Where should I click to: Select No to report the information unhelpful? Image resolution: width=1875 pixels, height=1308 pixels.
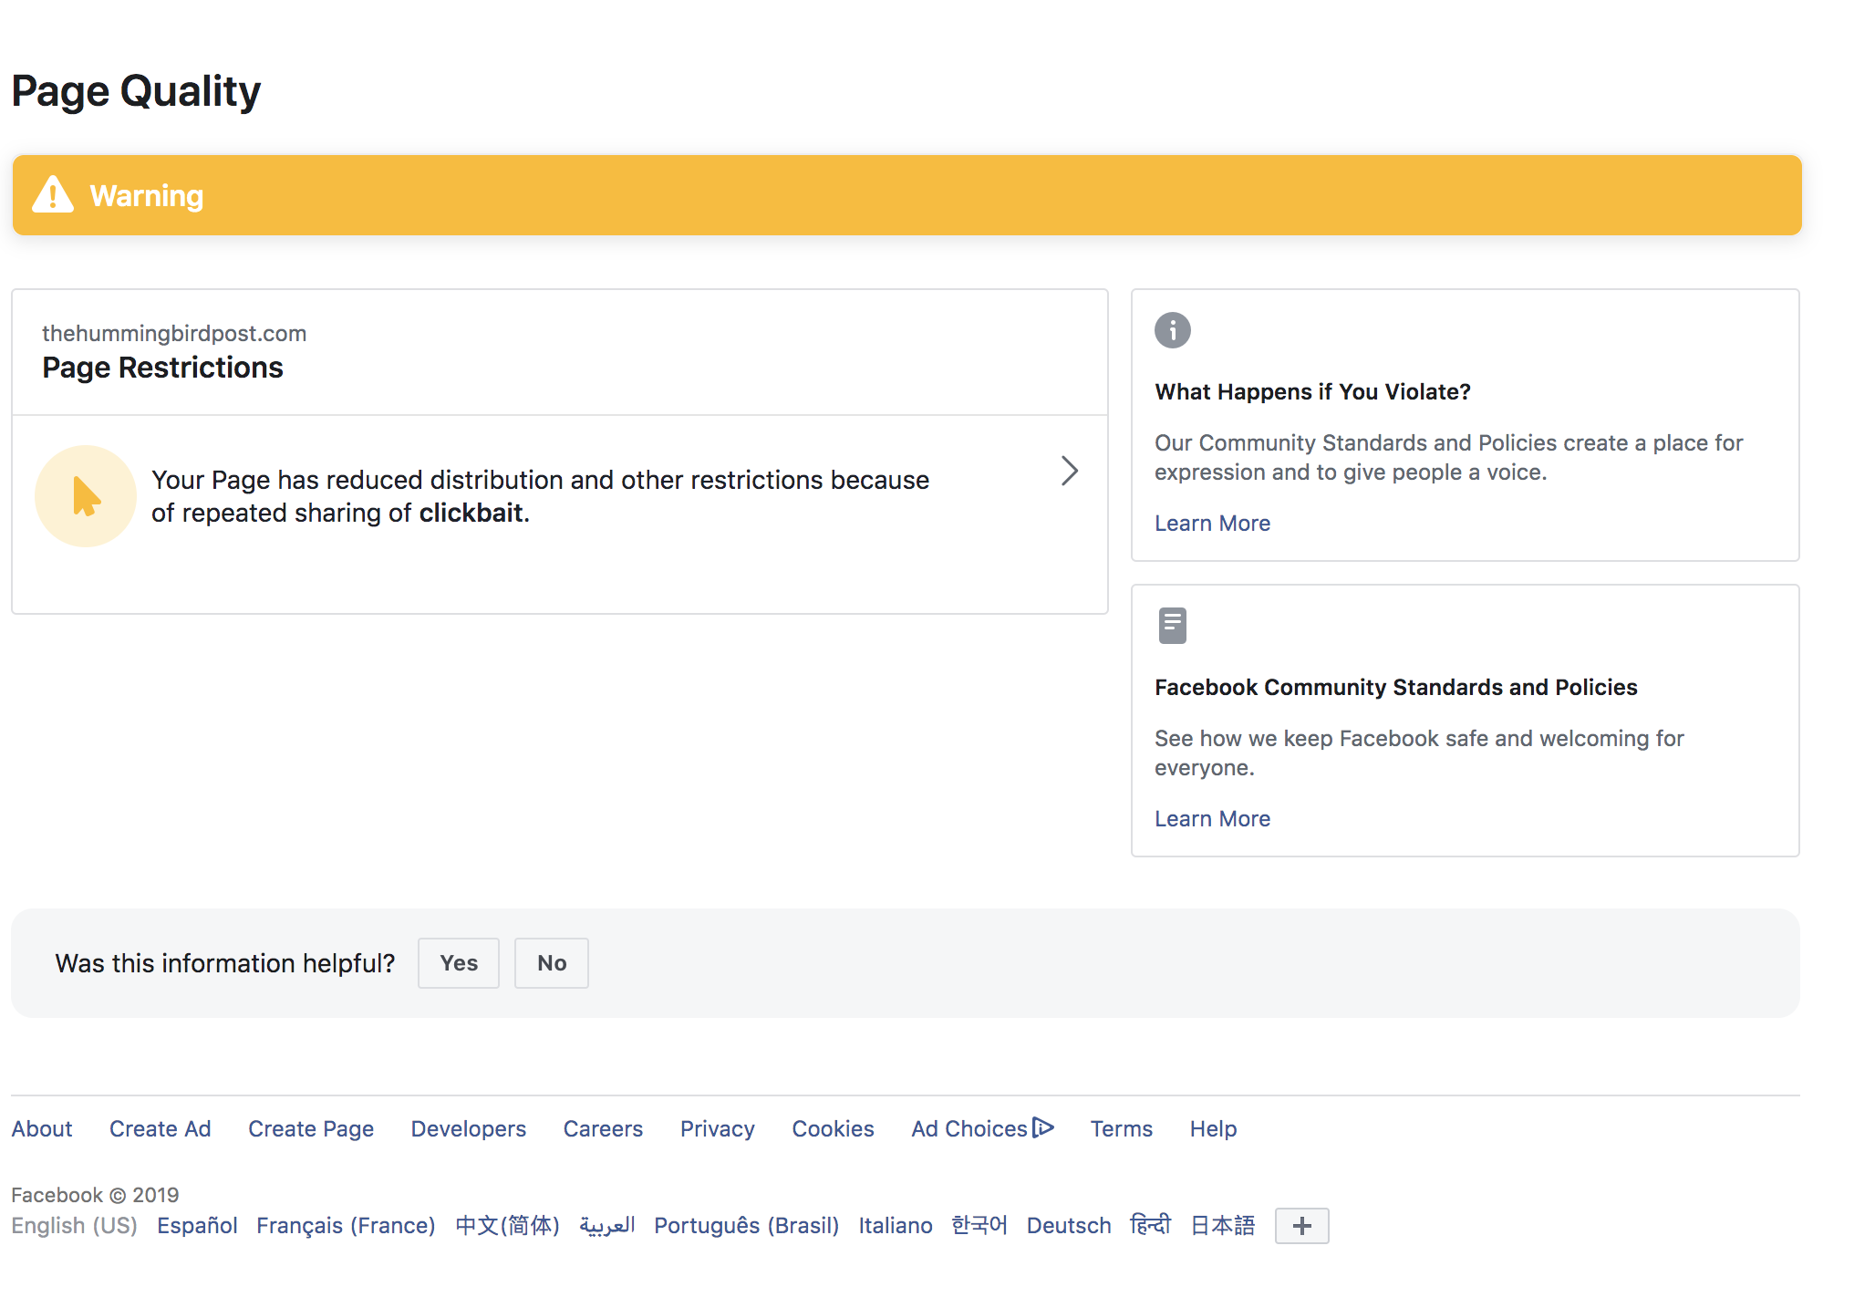[551, 962]
